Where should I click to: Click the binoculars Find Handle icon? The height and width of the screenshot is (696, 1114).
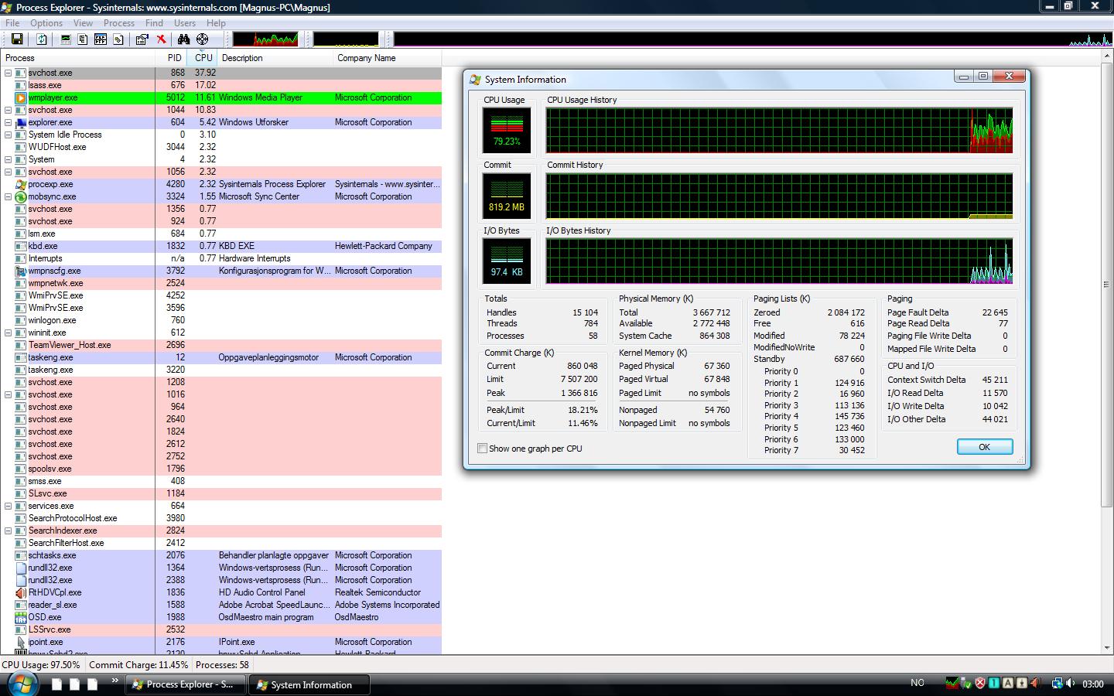[x=183, y=39]
